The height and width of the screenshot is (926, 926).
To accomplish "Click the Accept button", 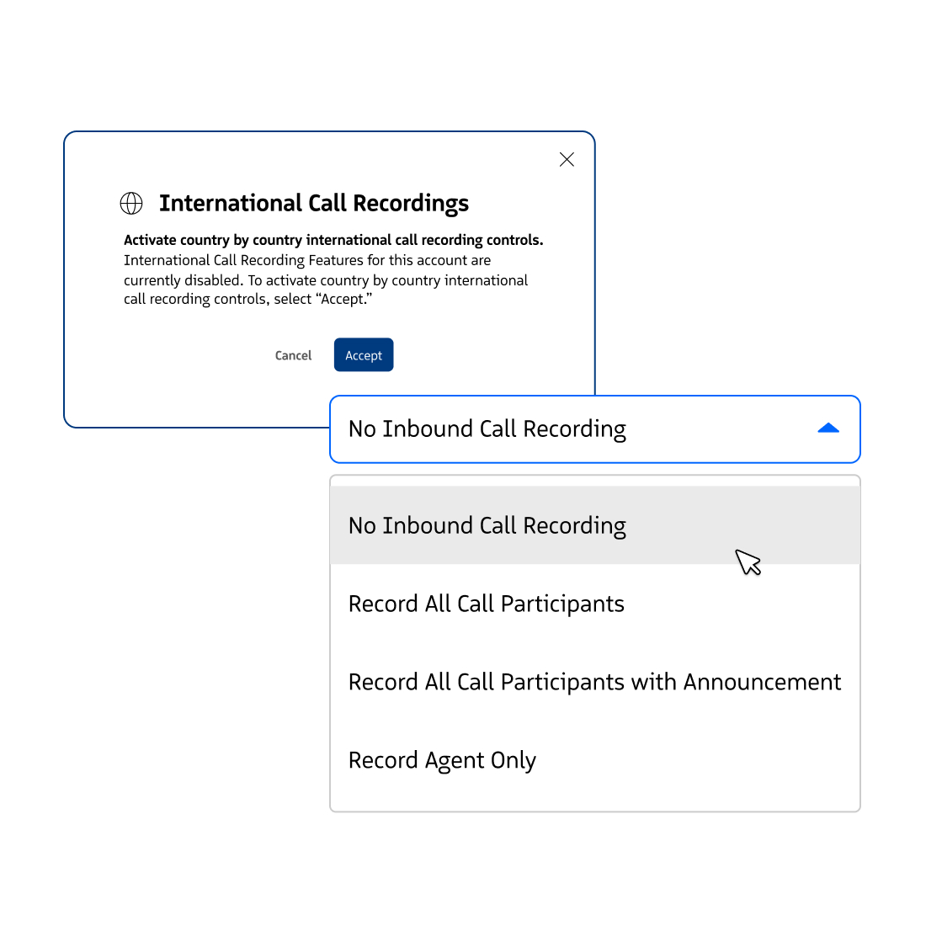I will (x=364, y=355).
